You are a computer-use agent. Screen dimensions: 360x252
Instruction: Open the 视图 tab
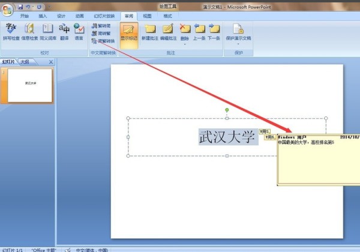(147, 16)
